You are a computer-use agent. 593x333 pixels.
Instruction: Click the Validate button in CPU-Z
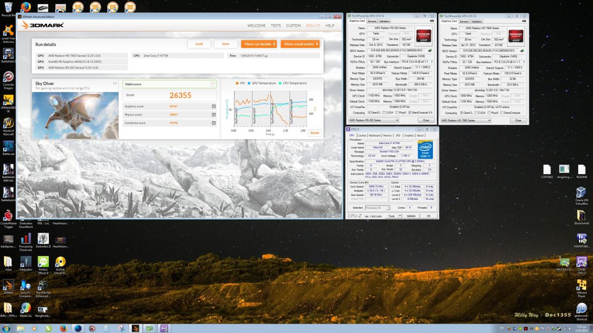pos(411,216)
